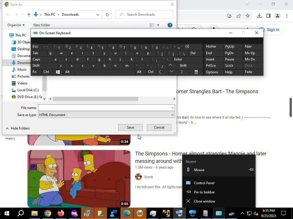Open Music folder in navigation pane

22,70
